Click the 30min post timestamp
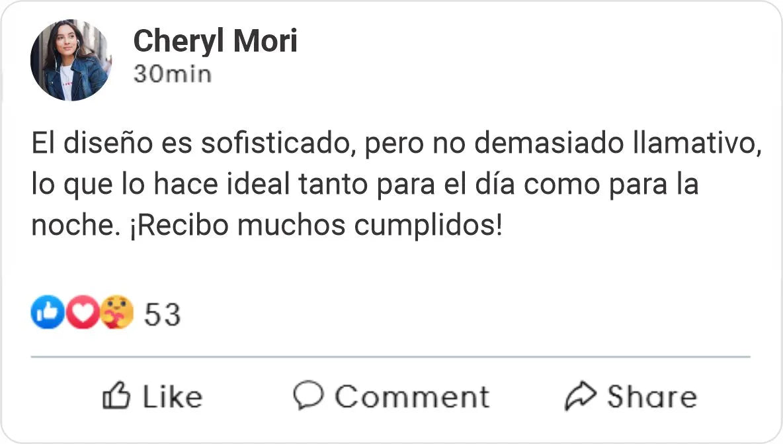Image resolution: width=783 pixels, height=444 pixels. click(x=172, y=74)
